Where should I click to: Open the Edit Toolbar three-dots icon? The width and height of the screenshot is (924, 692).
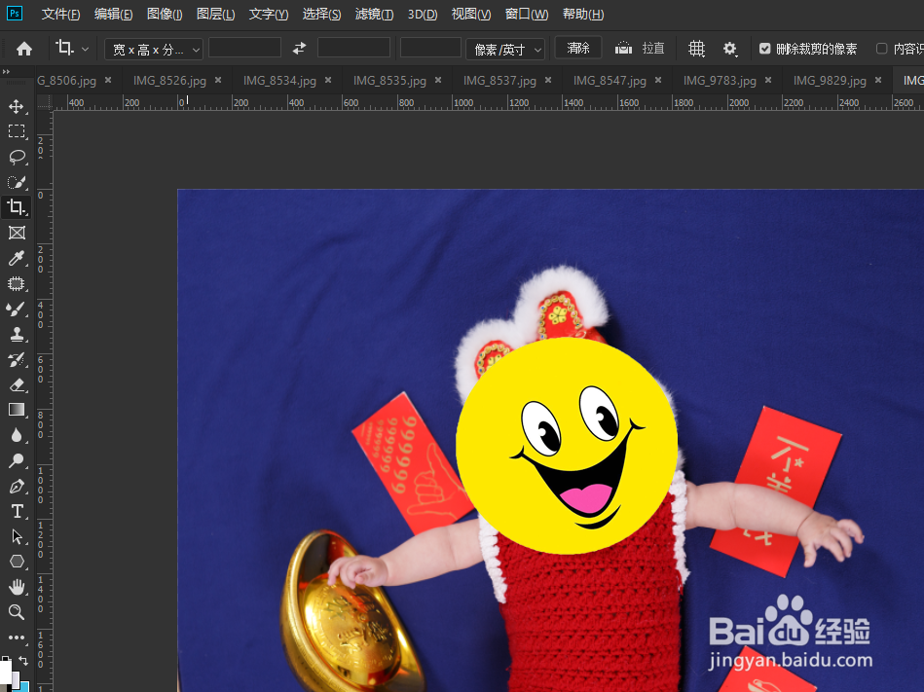tap(17, 637)
